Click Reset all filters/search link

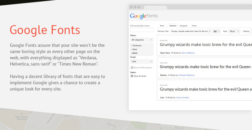tap(143, 68)
